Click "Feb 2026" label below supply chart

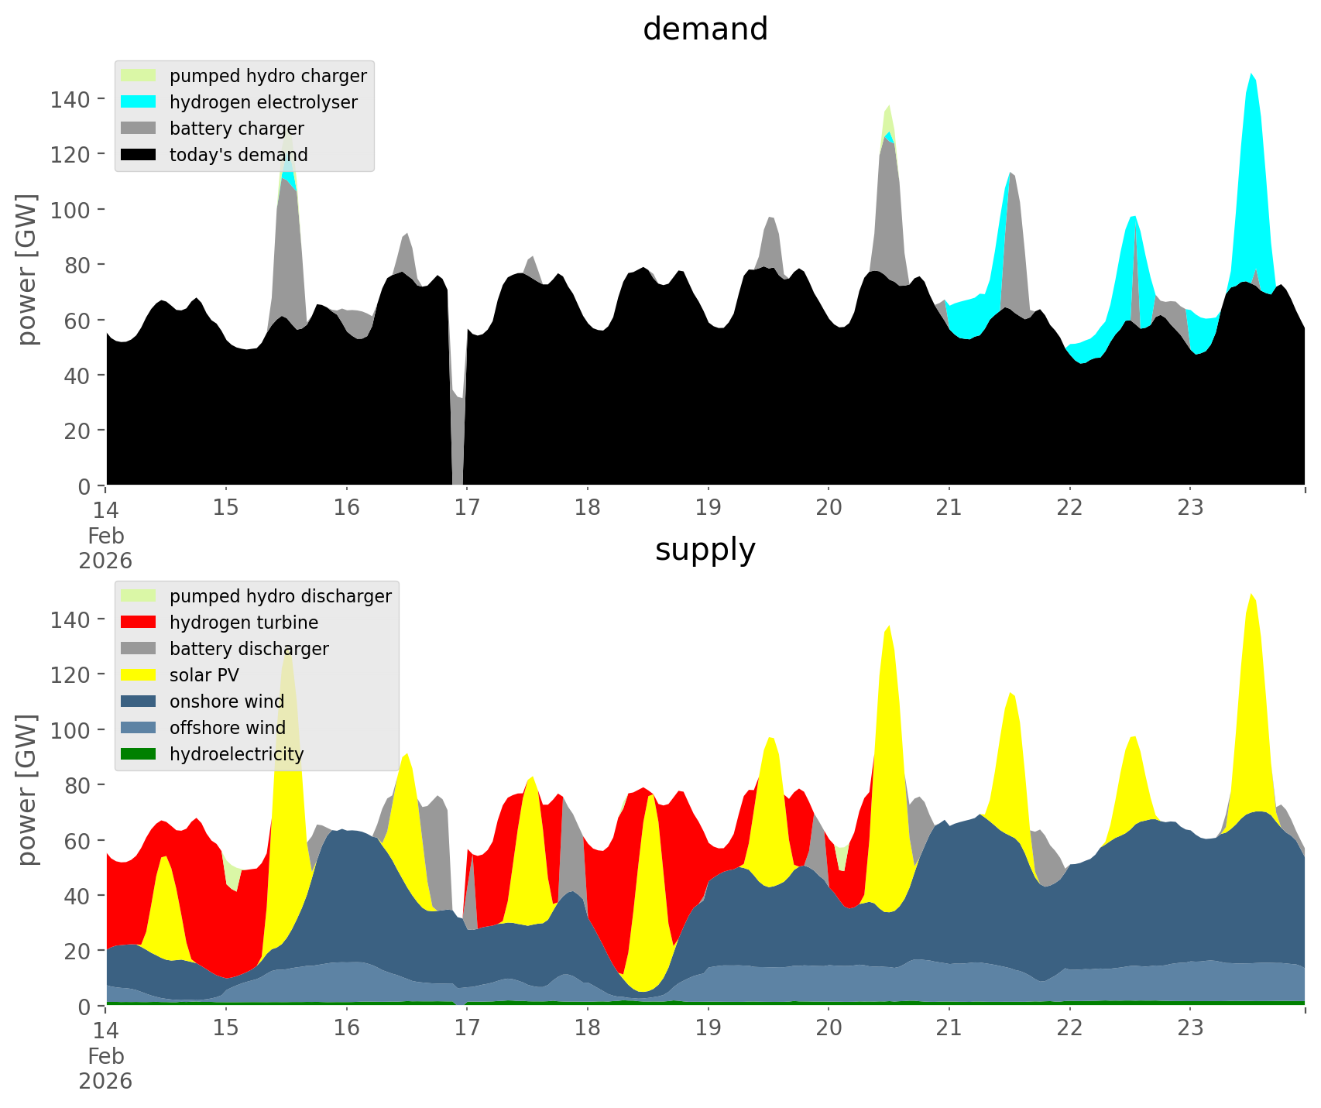click(105, 1069)
